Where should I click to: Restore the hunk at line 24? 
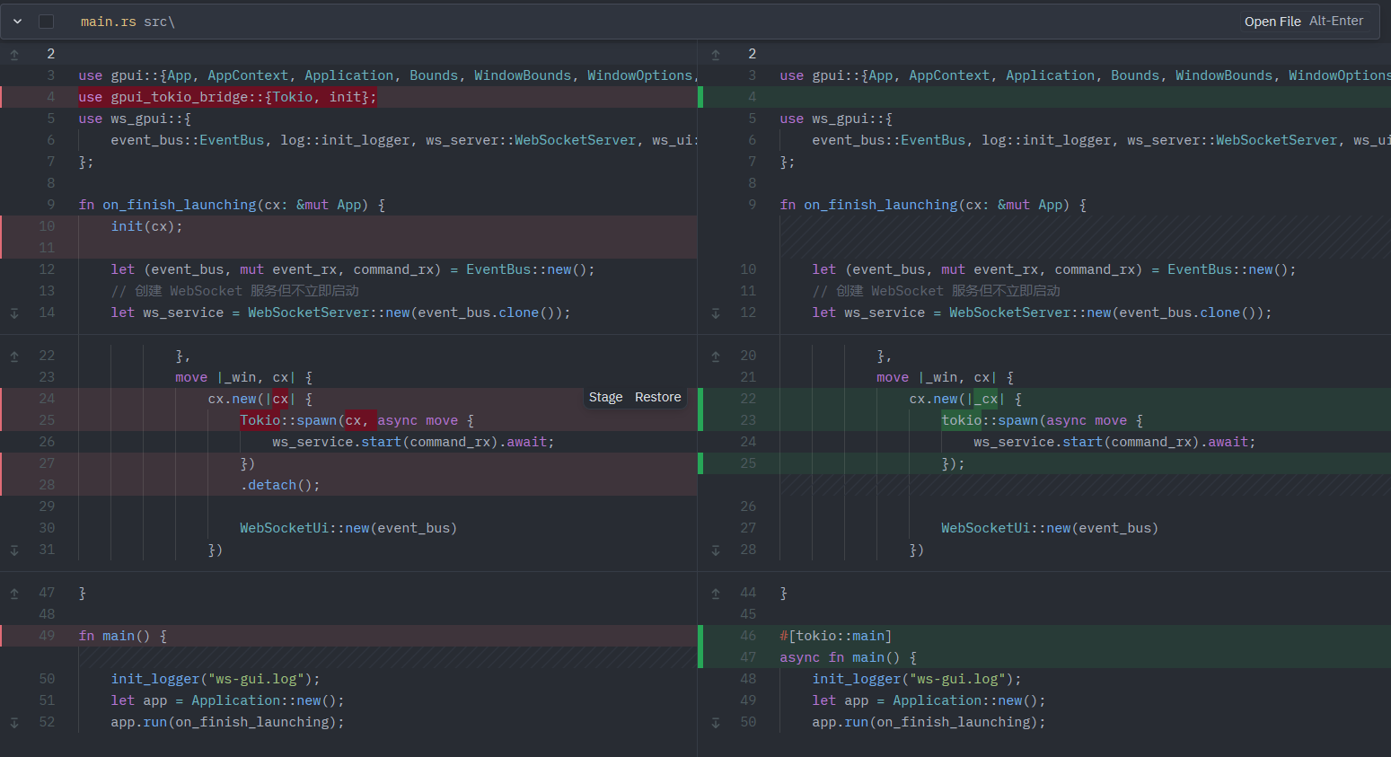click(657, 397)
